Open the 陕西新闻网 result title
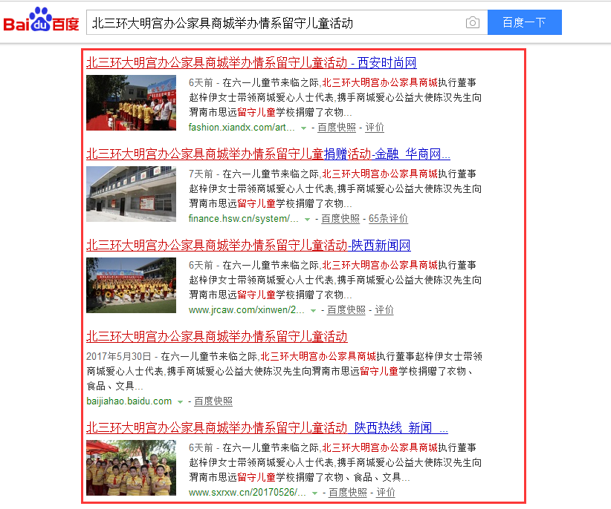 248,246
